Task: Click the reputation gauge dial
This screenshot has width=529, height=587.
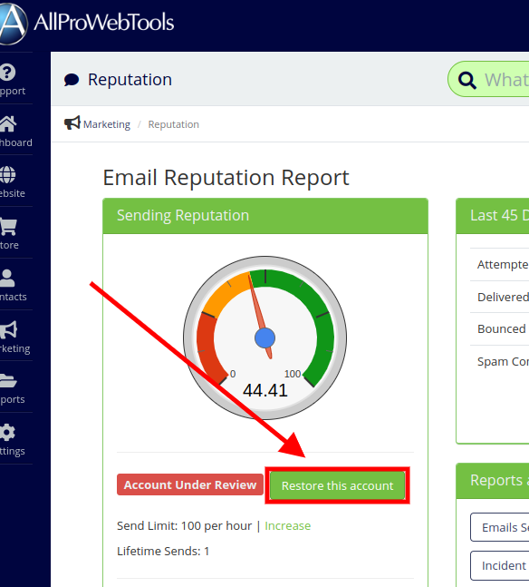Action: click(x=264, y=338)
